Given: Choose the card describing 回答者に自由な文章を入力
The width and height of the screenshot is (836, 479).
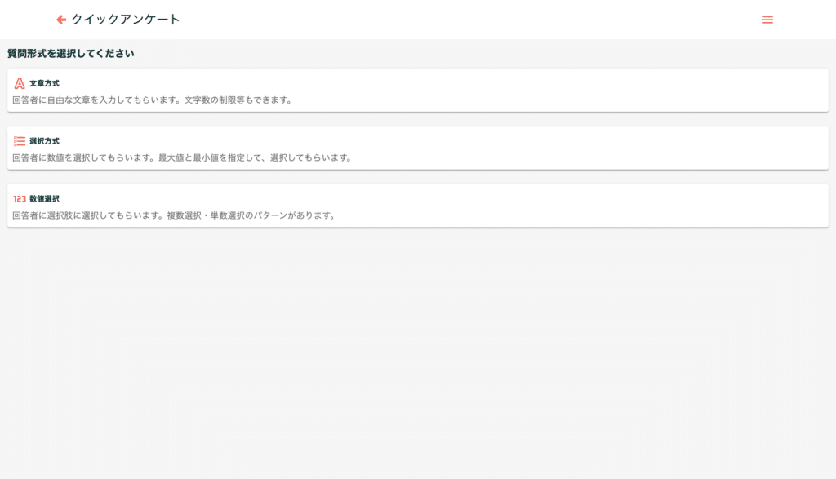Looking at the screenshot, I should (418, 90).
